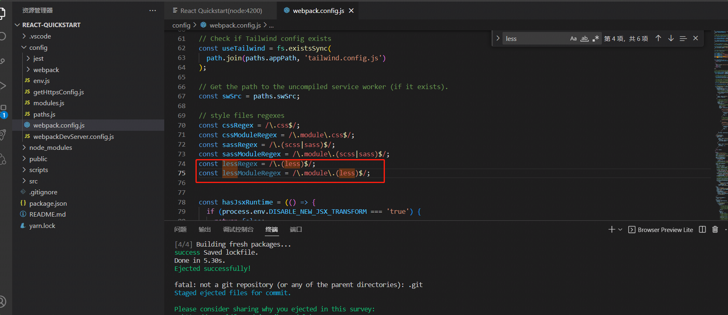Open README.md file
Screen dimensions: 728x315
point(88,214)
